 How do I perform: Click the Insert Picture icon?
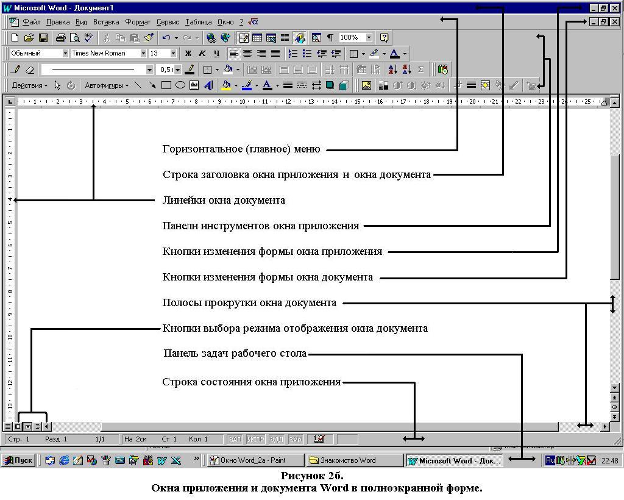tap(366, 85)
